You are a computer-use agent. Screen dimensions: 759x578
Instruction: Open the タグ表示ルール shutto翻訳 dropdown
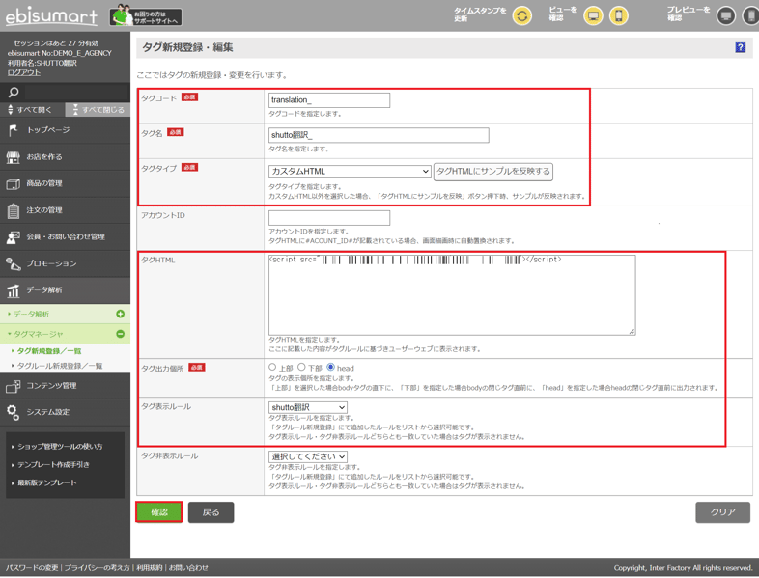pyautogui.click(x=308, y=407)
